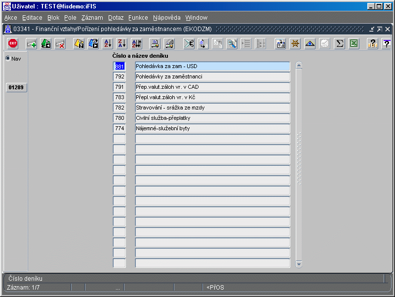Click the 'Nájemné-služební byty' name field
395x297 pixels.
coord(212,128)
